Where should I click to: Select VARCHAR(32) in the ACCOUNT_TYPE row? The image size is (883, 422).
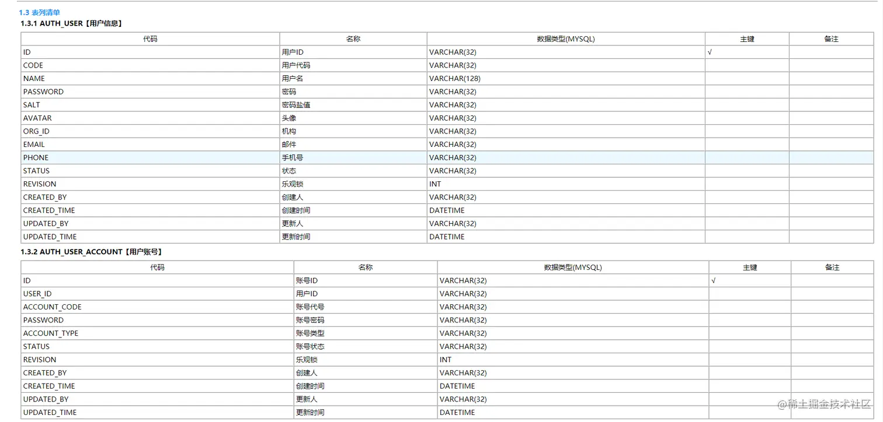tap(573, 333)
